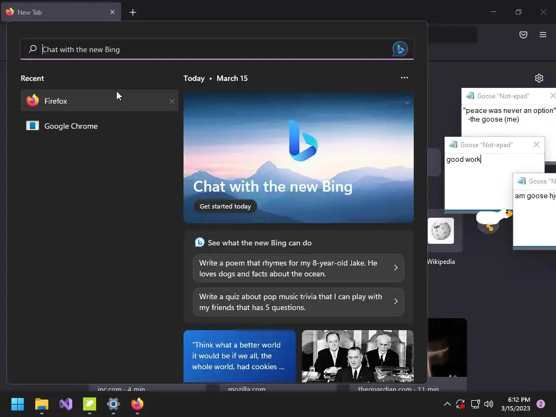Open the 'Chat with the new Bing' banner
This screenshot has width=556, height=417.
click(x=299, y=158)
